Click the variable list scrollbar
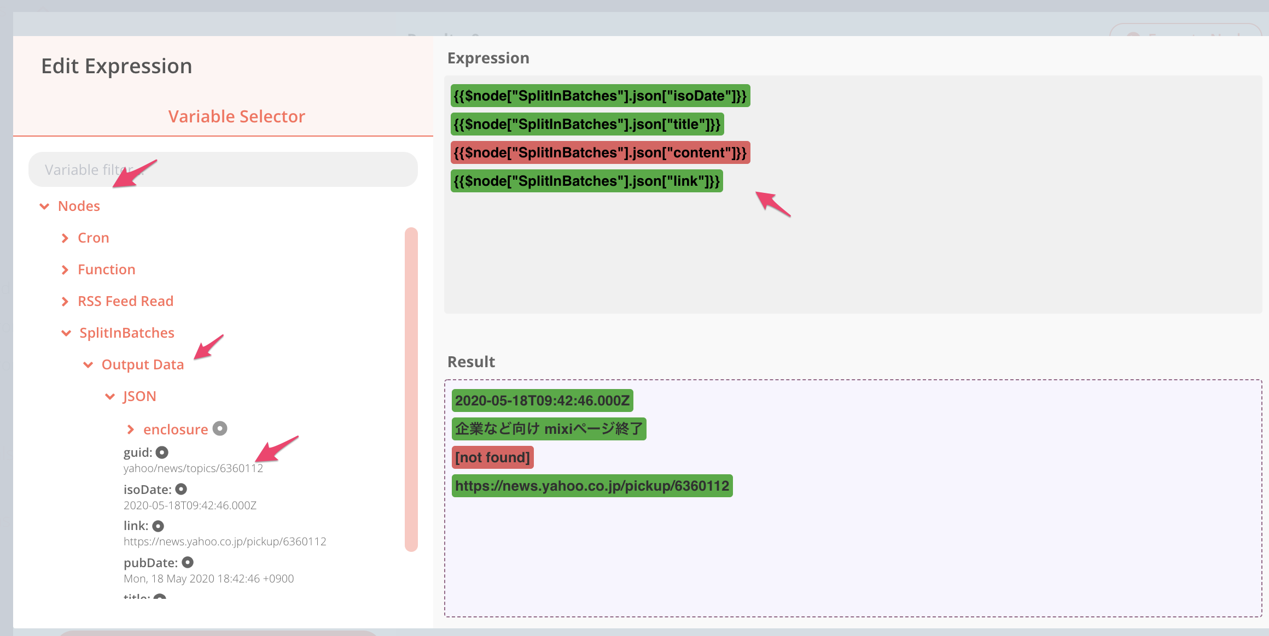Screen dimensions: 1269x636 pyautogui.click(x=411, y=389)
